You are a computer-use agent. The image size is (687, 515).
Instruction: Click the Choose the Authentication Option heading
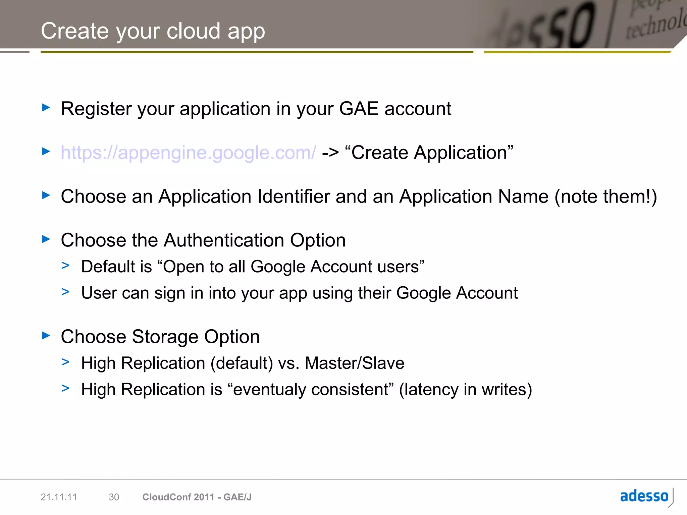point(203,240)
